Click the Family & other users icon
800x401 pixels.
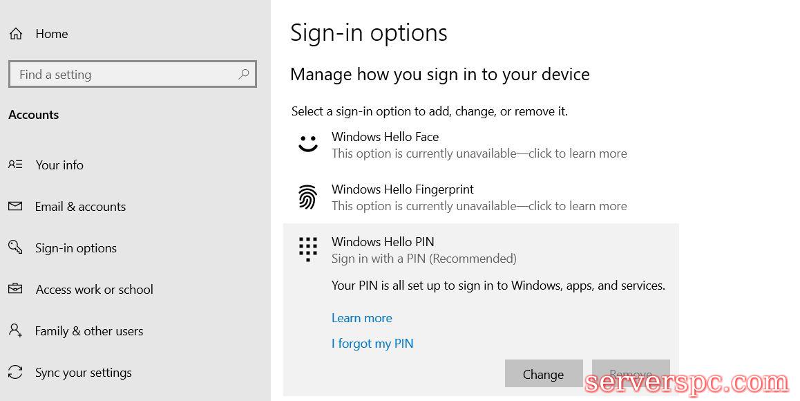(15, 330)
